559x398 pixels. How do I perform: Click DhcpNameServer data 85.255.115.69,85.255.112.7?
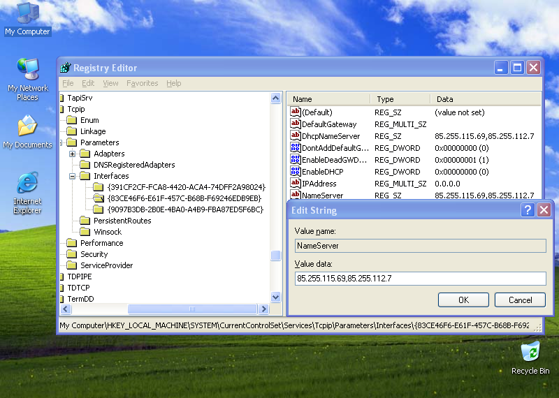(x=484, y=136)
